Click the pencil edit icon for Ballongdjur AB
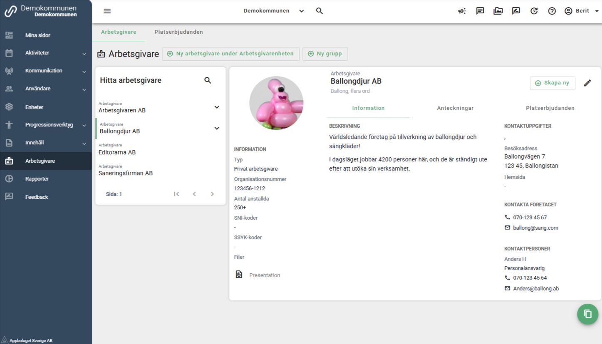This screenshot has height=344, width=602. pos(587,83)
